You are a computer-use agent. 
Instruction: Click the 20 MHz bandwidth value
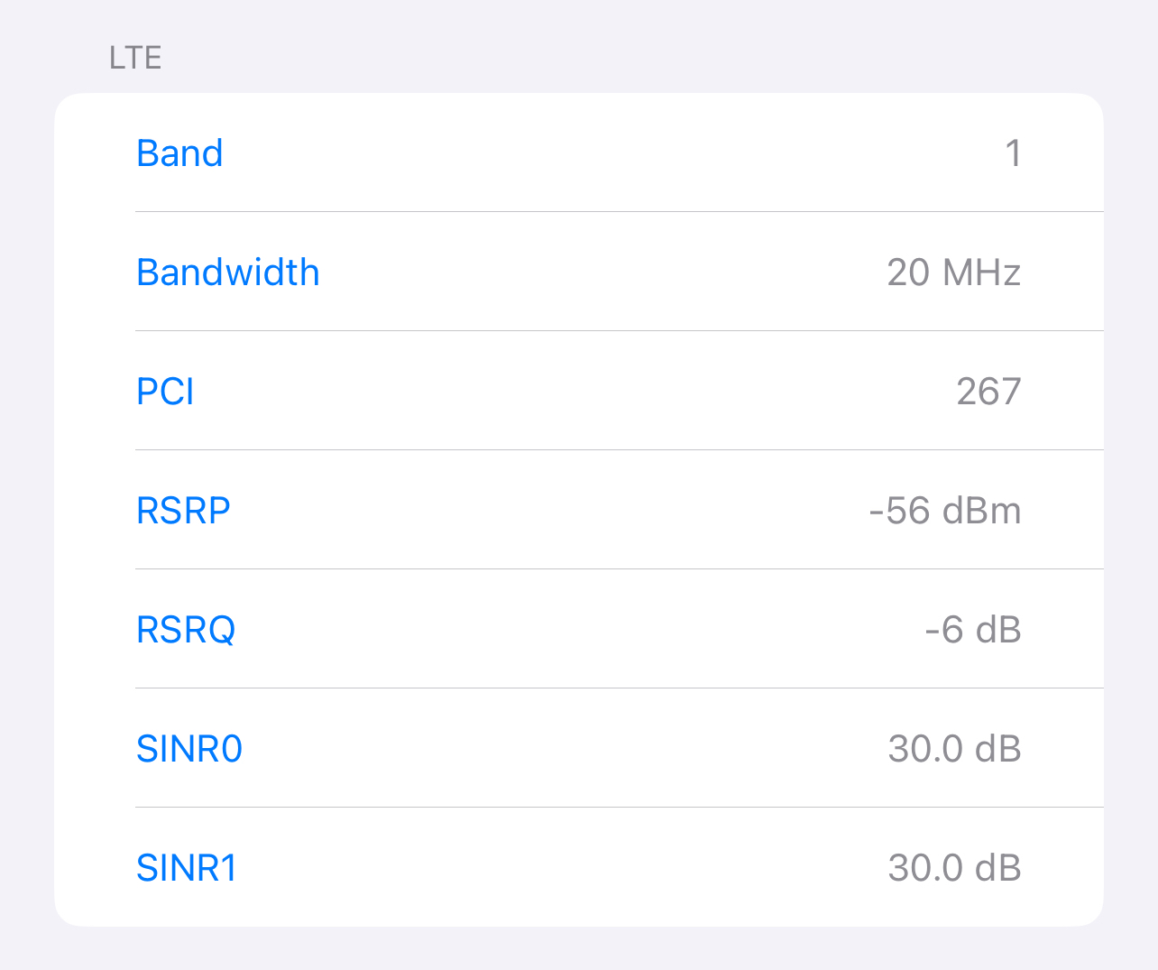954,273
